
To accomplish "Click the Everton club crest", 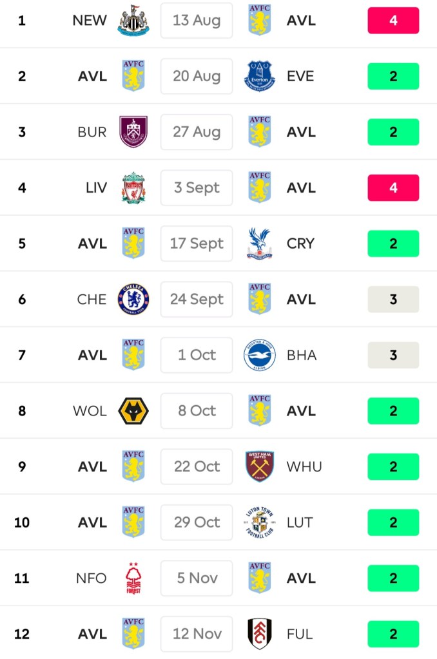I will click(x=260, y=76).
